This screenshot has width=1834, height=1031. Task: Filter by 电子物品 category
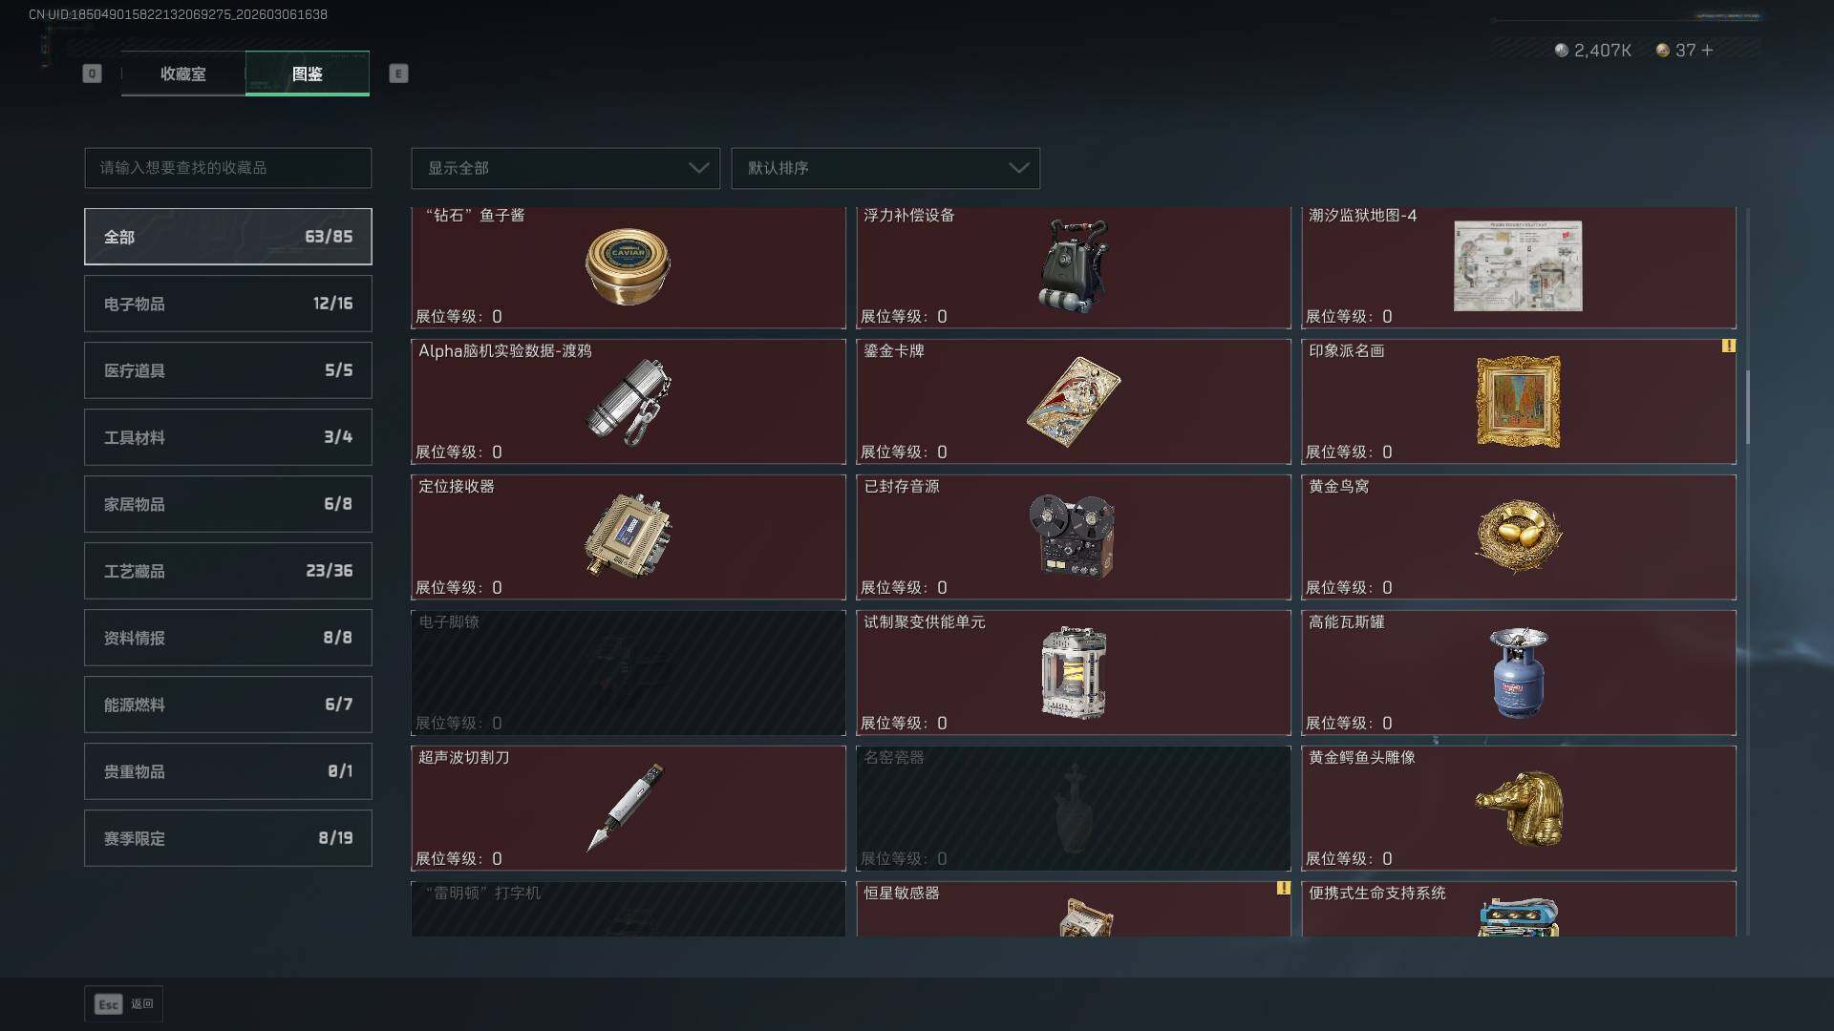tap(228, 304)
